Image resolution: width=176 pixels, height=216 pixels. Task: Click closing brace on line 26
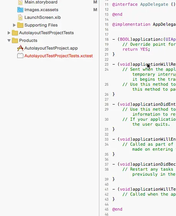113,94
